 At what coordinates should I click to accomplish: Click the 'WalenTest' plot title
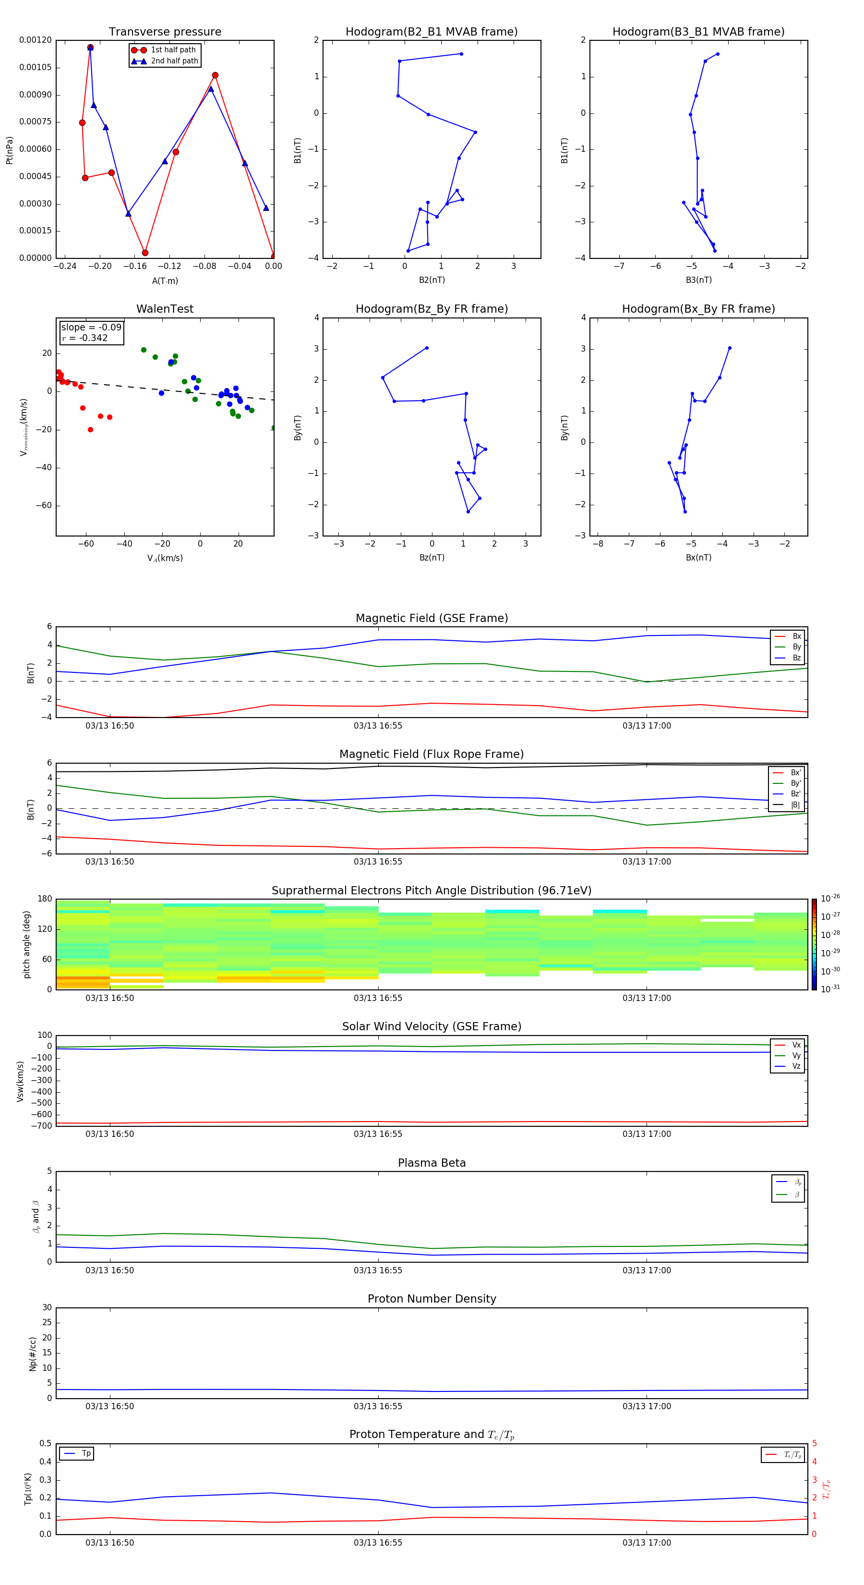(x=165, y=309)
